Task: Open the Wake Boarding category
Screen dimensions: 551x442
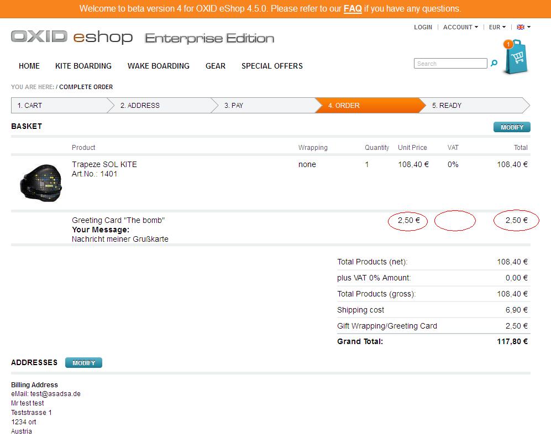Action: [159, 66]
